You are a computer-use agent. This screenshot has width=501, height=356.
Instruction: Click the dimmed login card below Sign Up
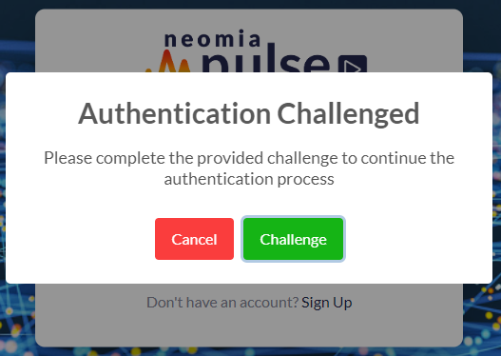click(x=249, y=329)
